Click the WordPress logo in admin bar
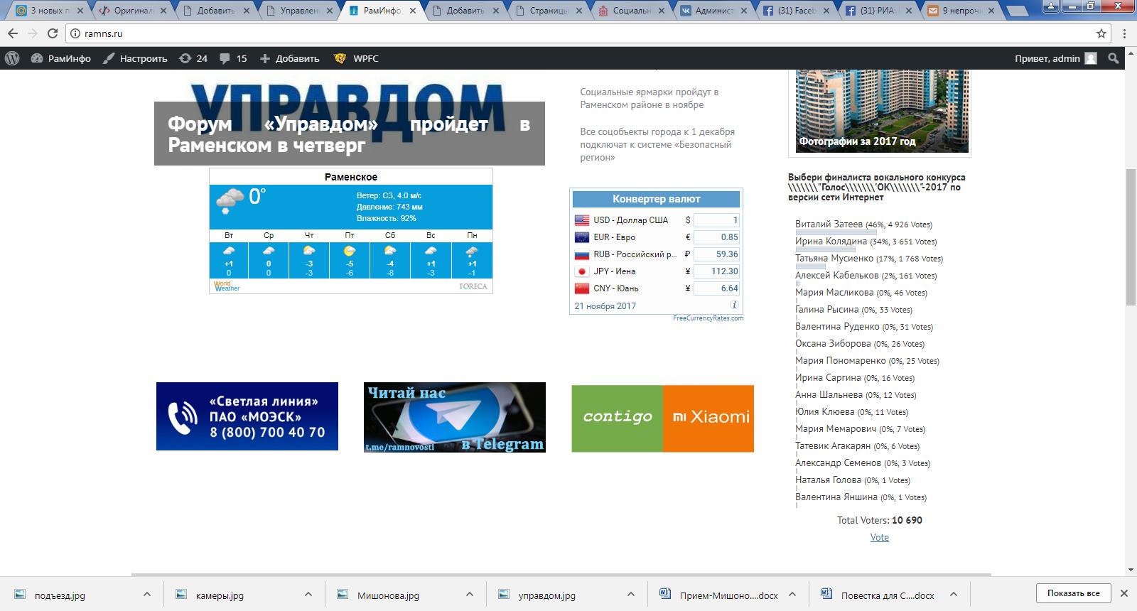The image size is (1137, 611). tap(11, 58)
